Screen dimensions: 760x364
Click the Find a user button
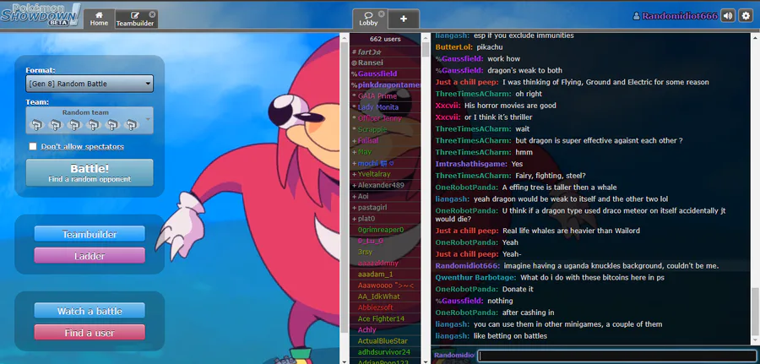(90, 333)
